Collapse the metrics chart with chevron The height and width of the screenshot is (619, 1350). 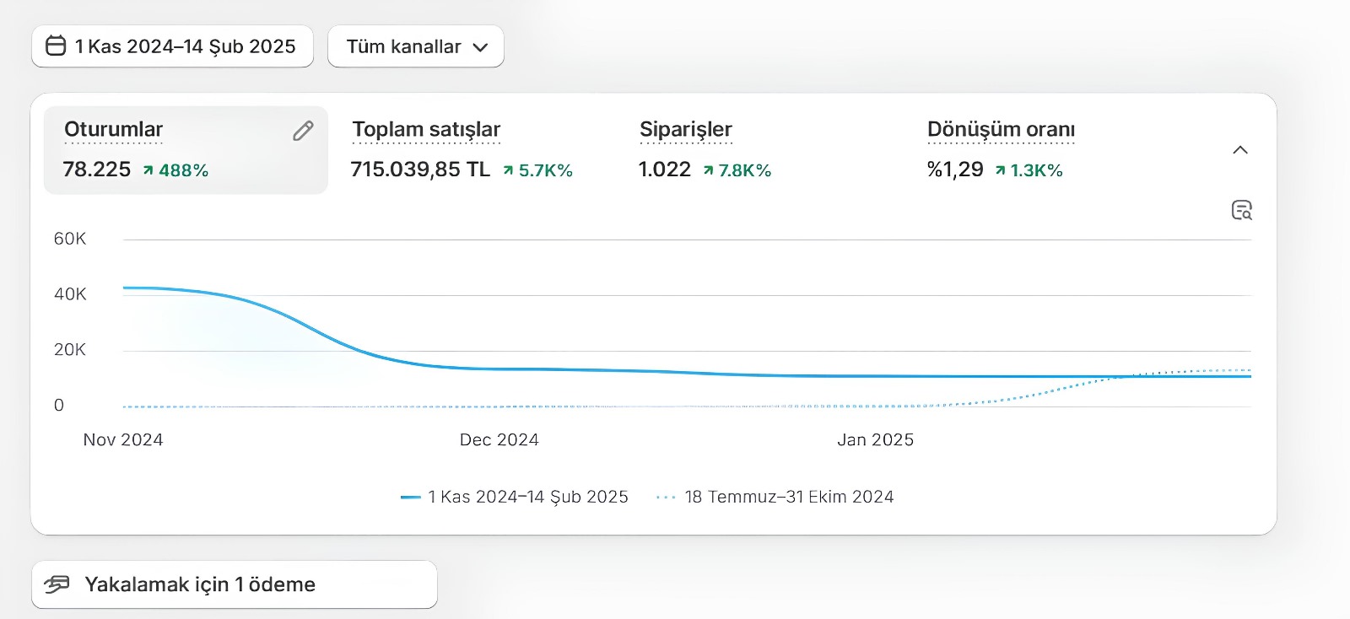coord(1239,150)
